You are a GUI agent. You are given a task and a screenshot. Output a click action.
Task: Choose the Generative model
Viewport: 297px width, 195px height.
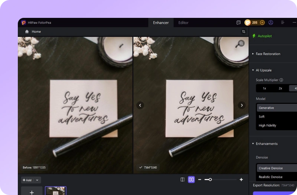(277, 108)
